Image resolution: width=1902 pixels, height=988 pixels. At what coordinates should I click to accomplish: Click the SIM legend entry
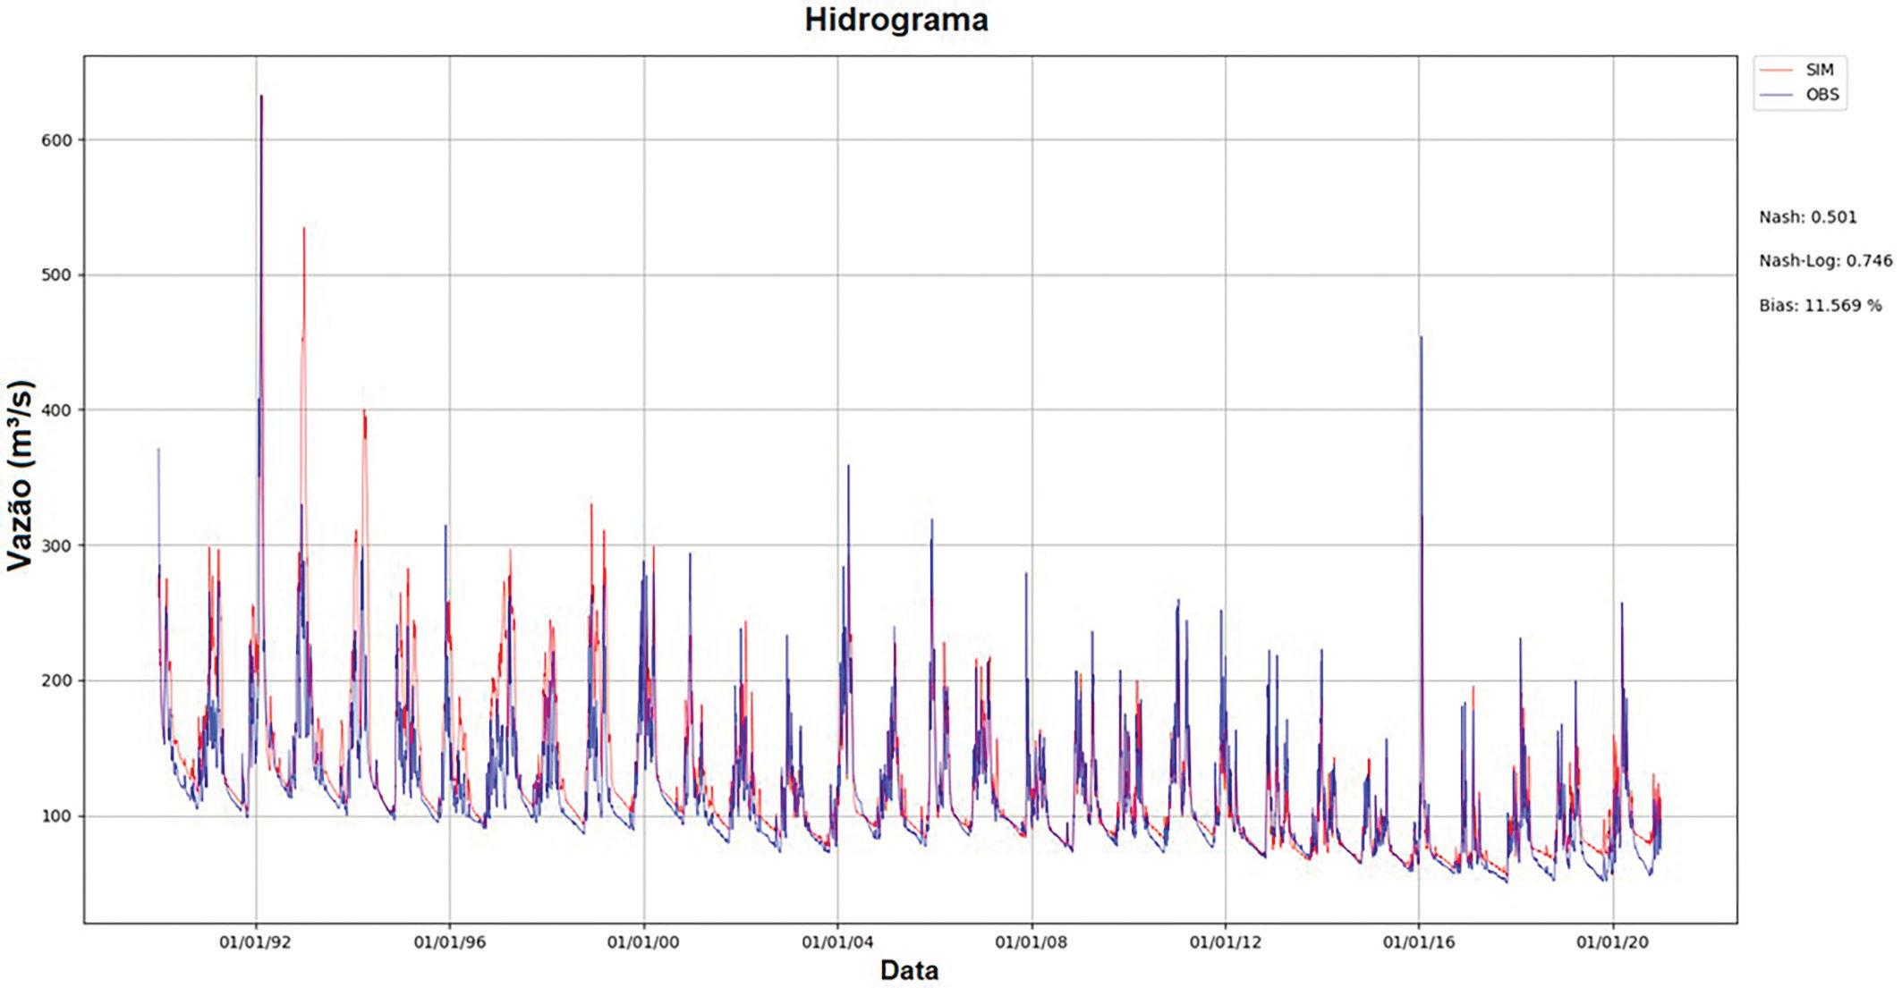[x=1820, y=70]
